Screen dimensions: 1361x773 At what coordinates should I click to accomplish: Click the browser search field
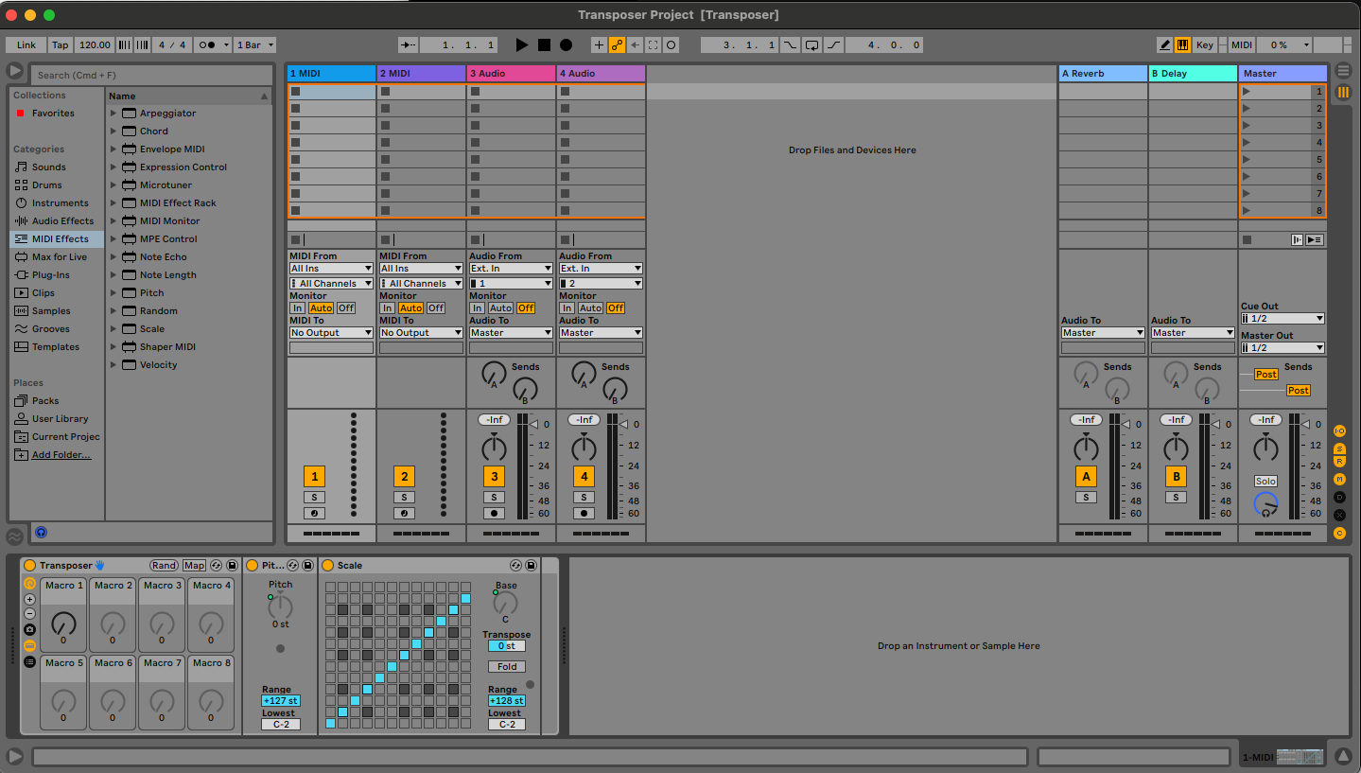pyautogui.click(x=151, y=75)
